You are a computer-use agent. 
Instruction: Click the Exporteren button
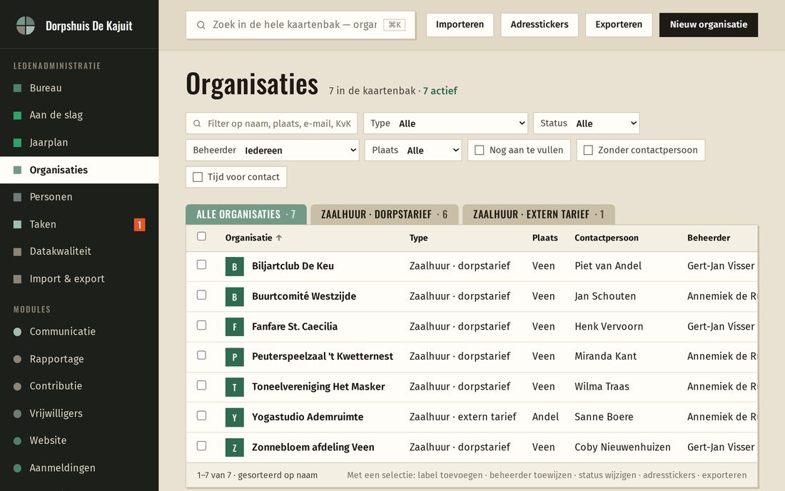pos(619,24)
